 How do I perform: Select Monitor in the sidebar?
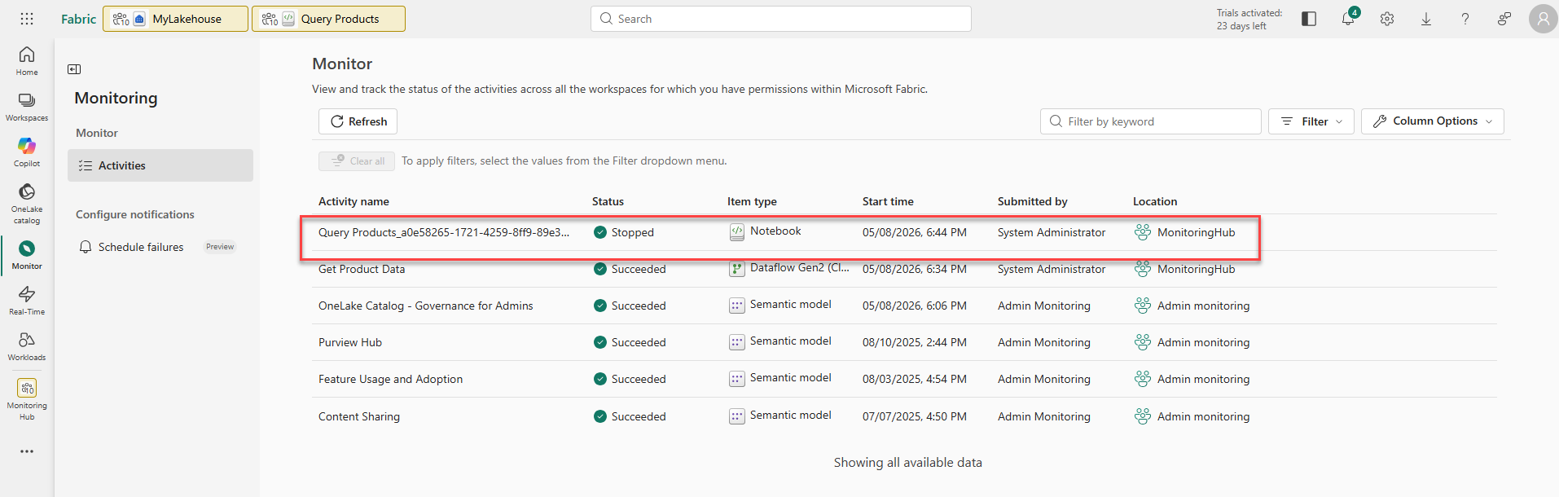(27, 255)
